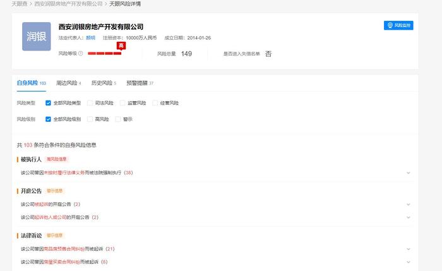This screenshot has height=271, width=442.
Task: Click the 警示信息 tag beside 法律诉讼
Action: [55, 236]
